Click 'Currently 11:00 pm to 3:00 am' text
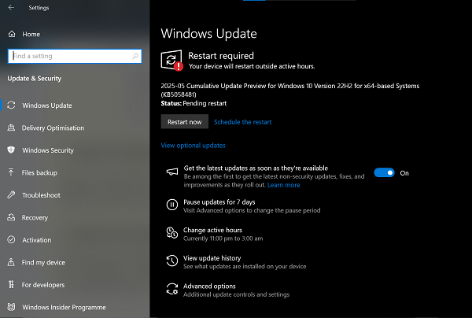 pos(223,238)
